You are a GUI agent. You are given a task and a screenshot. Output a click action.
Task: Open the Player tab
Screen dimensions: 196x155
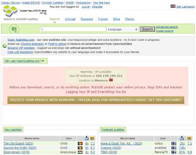tap(130, 19)
